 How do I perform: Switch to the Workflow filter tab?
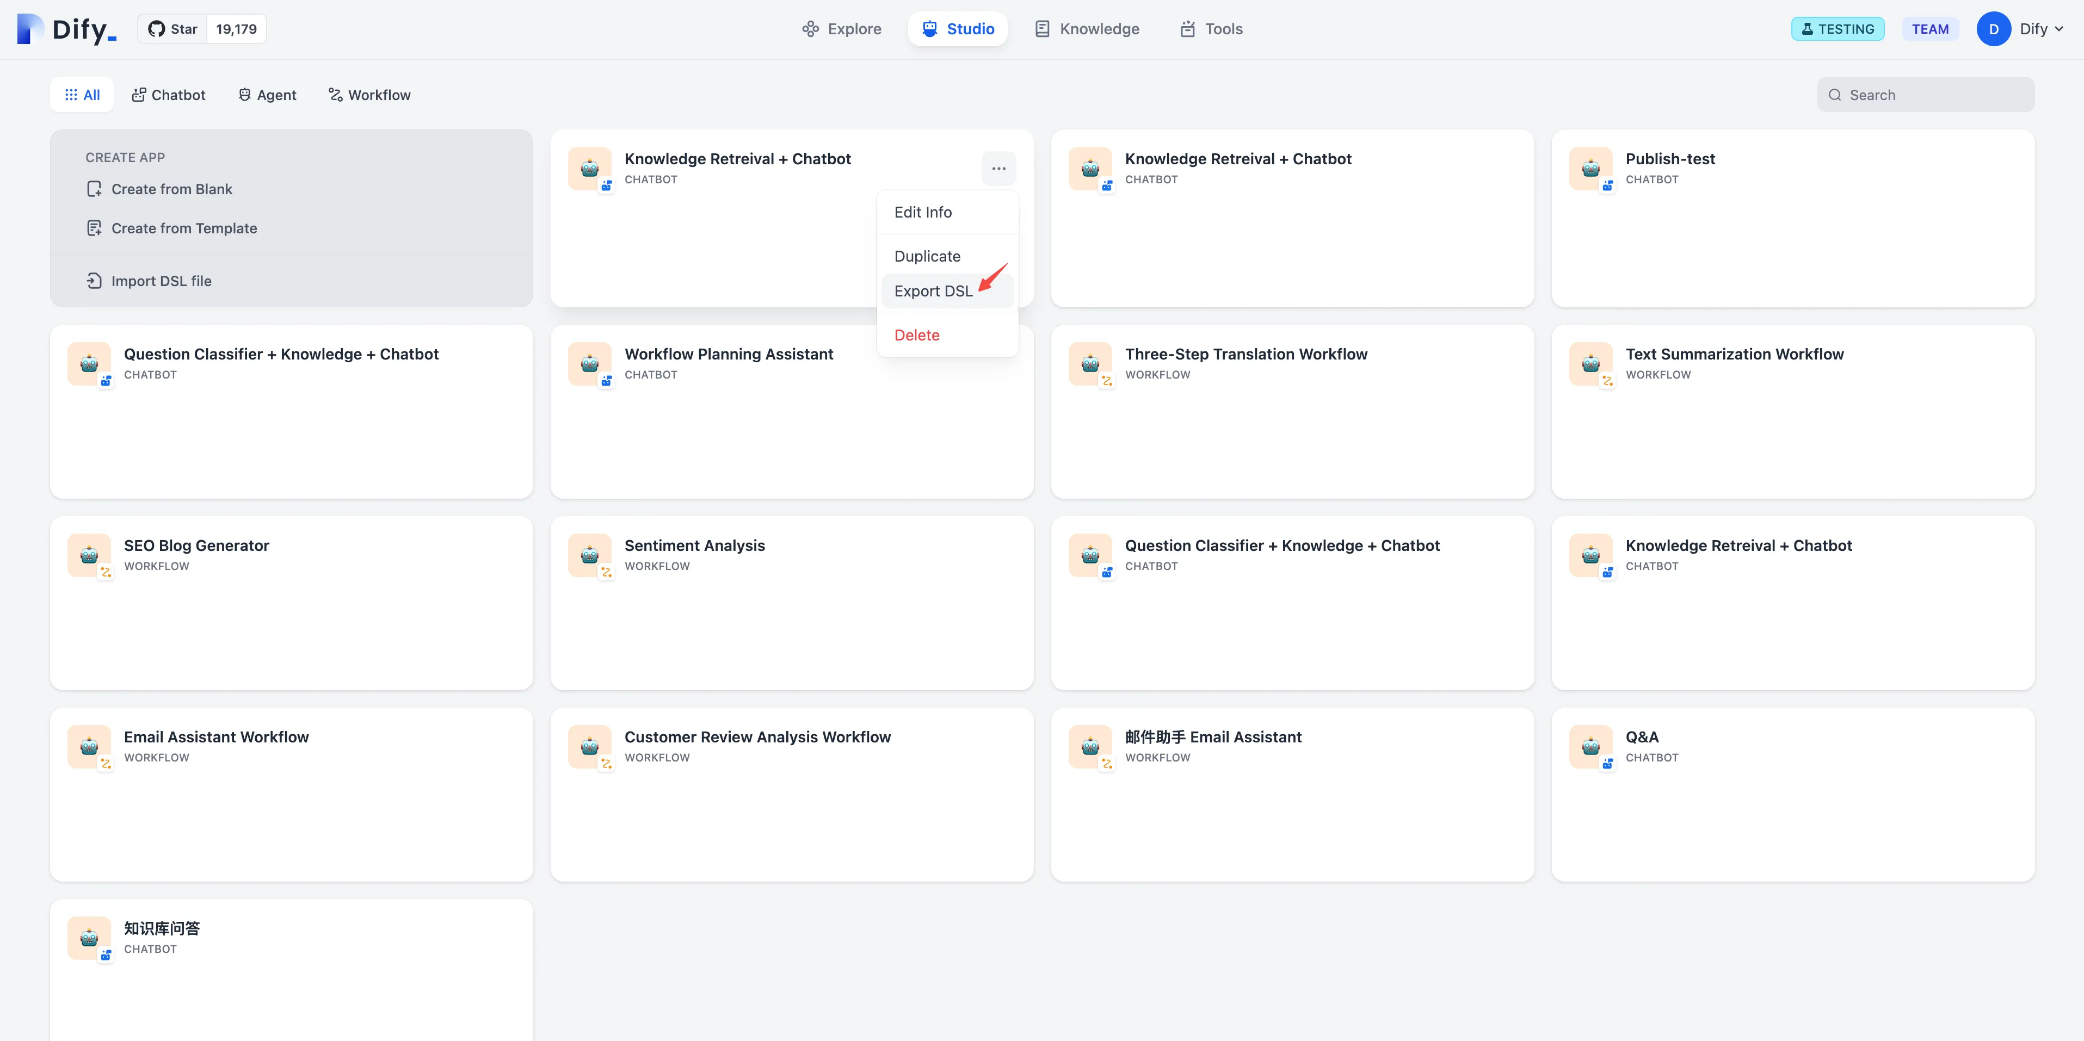coord(369,95)
